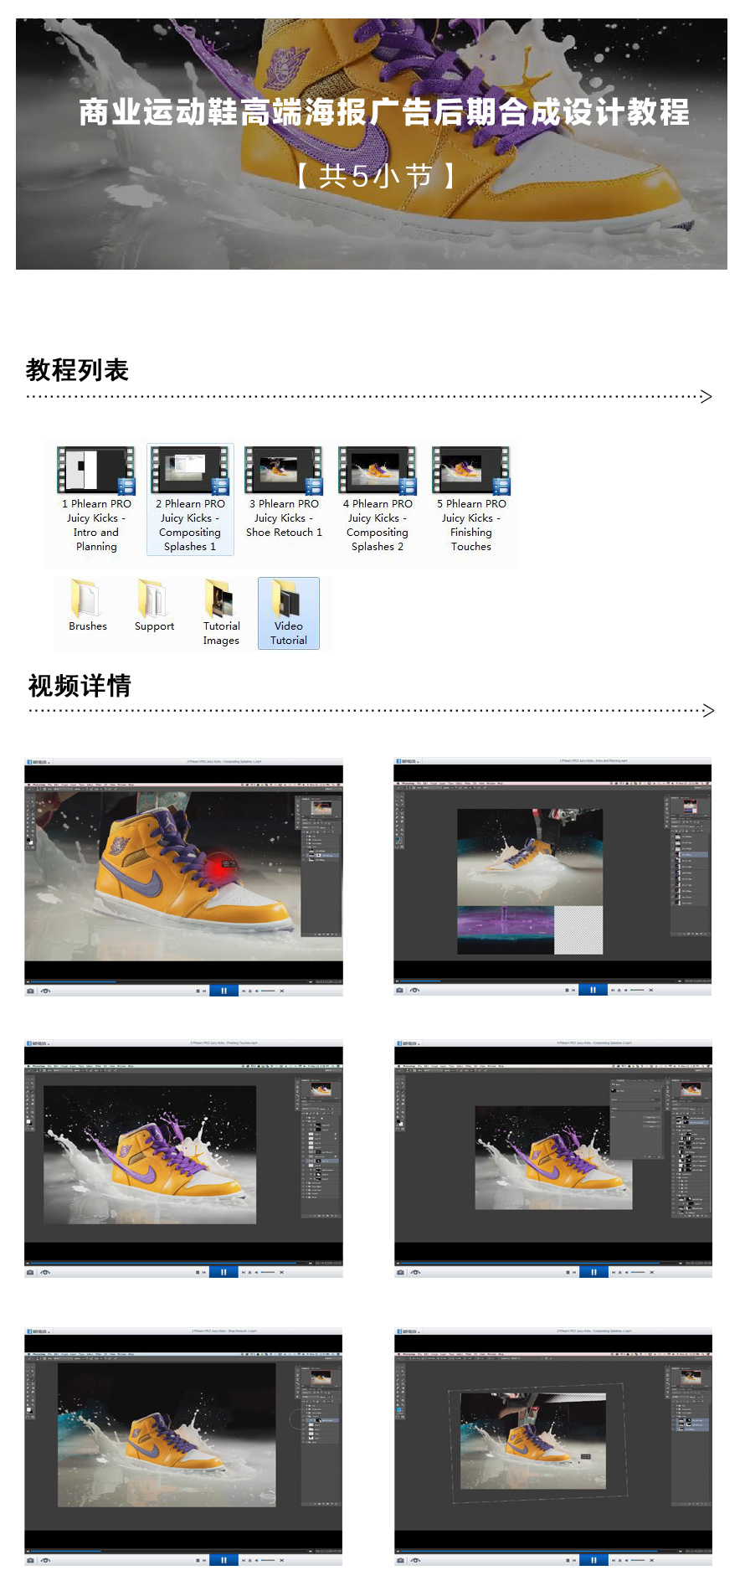The width and height of the screenshot is (745, 1591).
Task: Click the "Brushes" folder name
Action: [88, 626]
